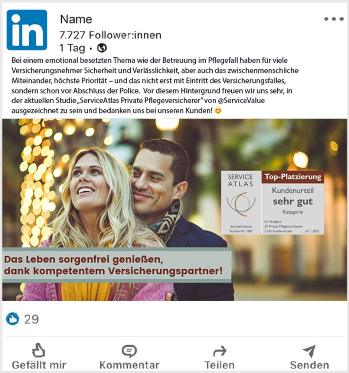The width and height of the screenshot is (349, 373).
Task: Click the speech bubble comment icon
Action: [129, 351]
